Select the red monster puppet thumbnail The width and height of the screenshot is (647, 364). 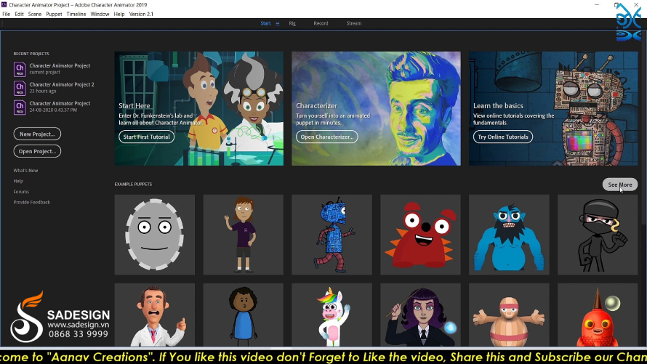(420, 235)
